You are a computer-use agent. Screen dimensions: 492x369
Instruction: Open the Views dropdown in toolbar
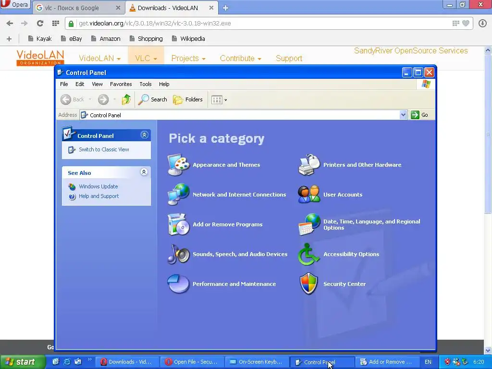219,100
